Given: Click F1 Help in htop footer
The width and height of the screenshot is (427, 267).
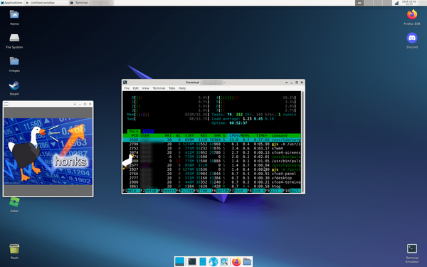Looking at the screenshot, I should pyautogui.click(x=132, y=190).
